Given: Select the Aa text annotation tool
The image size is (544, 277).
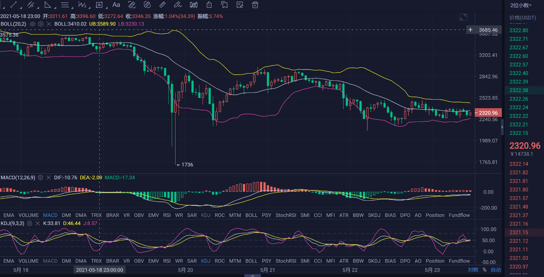Looking at the screenshot, I should 116,5.
